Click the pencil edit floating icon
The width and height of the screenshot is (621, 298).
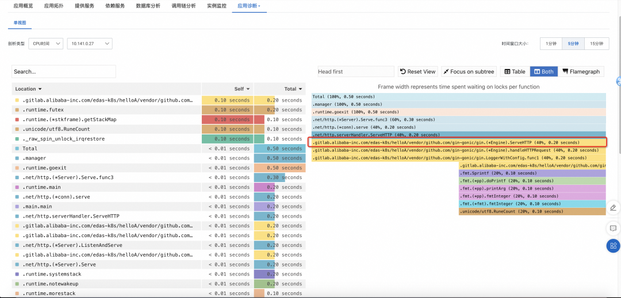pos(613,207)
